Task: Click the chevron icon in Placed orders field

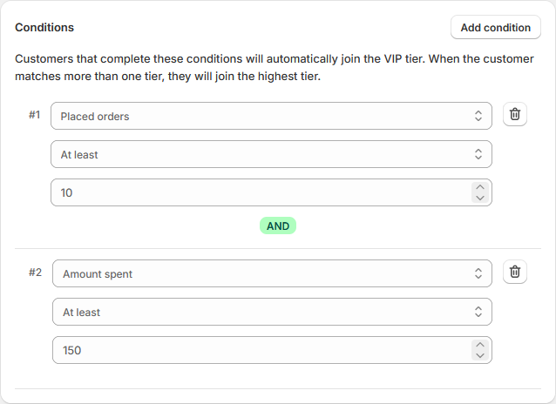Action: [x=478, y=116]
